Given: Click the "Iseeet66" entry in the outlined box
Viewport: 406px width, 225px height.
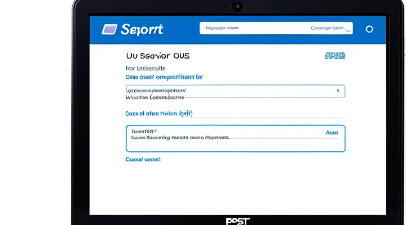Looking at the screenshot, I should pyautogui.click(x=143, y=131).
